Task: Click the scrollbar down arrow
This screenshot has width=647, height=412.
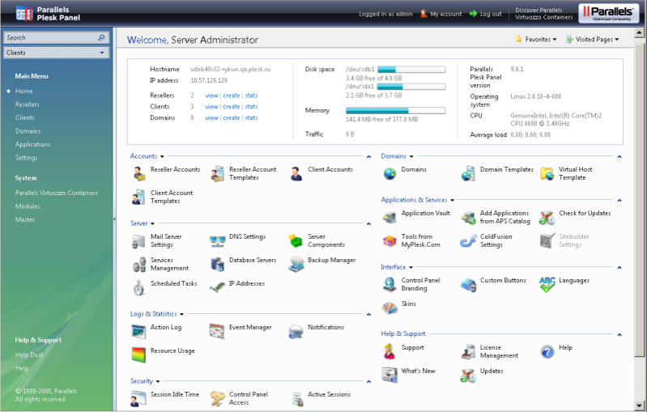Action: point(640,405)
